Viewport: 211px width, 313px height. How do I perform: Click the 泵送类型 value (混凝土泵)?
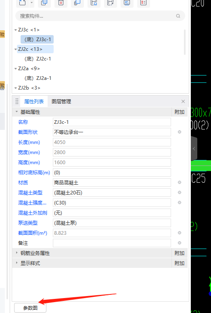point(112,223)
